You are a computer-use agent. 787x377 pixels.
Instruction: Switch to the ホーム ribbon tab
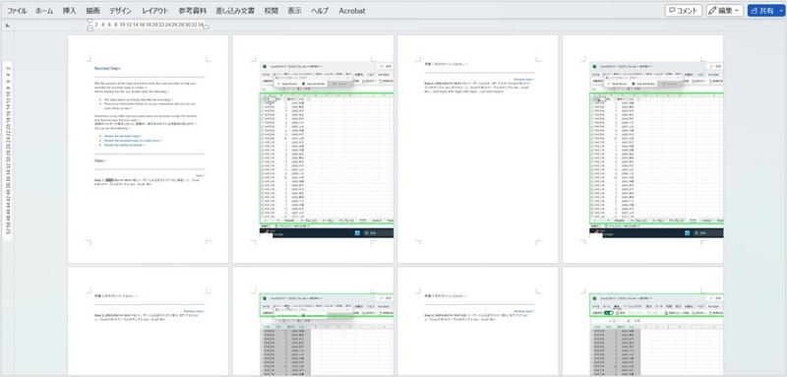tap(44, 11)
